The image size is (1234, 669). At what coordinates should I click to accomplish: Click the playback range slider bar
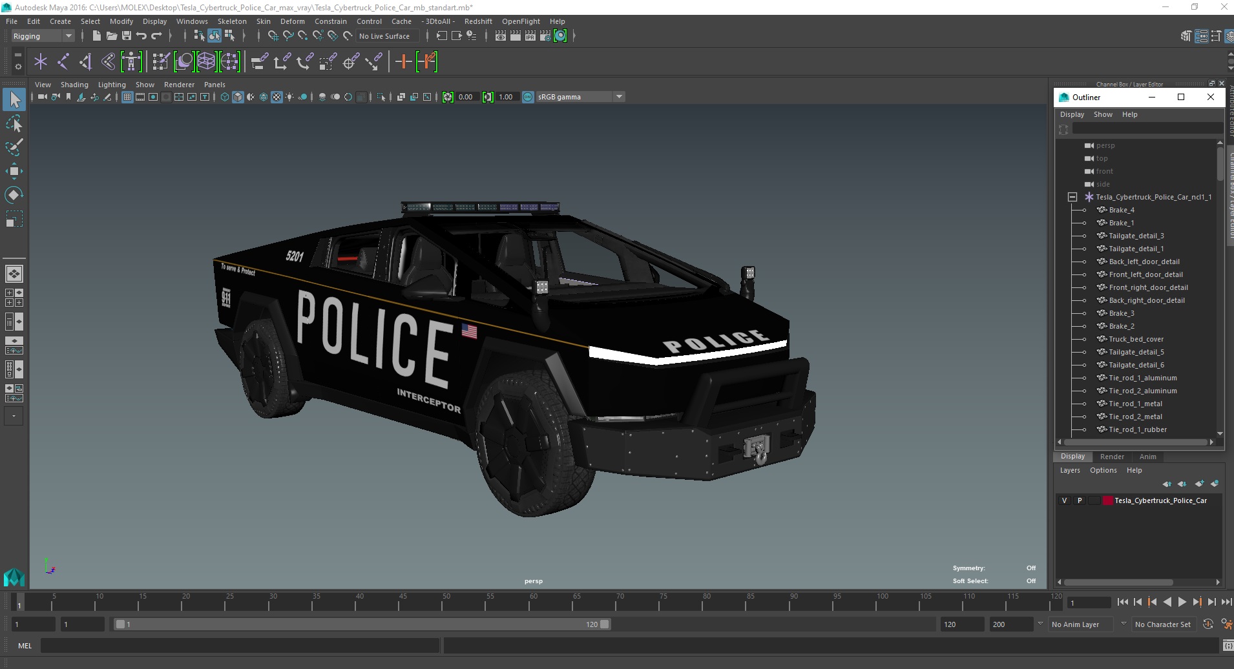[362, 624]
